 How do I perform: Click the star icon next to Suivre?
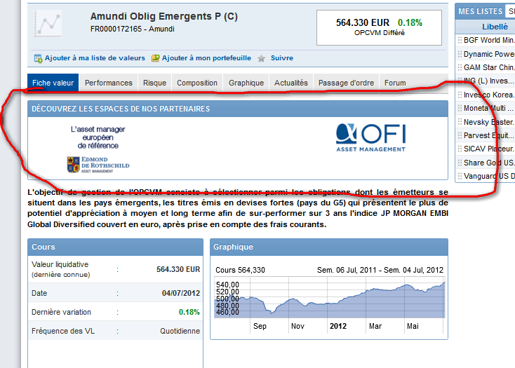pyautogui.click(x=261, y=58)
